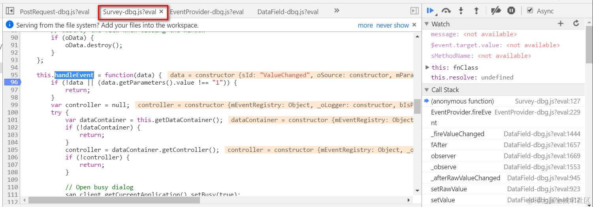Viewport: 593px width, 207px height.
Task: Open the EventProvider-dbg.js tab
Action: (207, 12)
